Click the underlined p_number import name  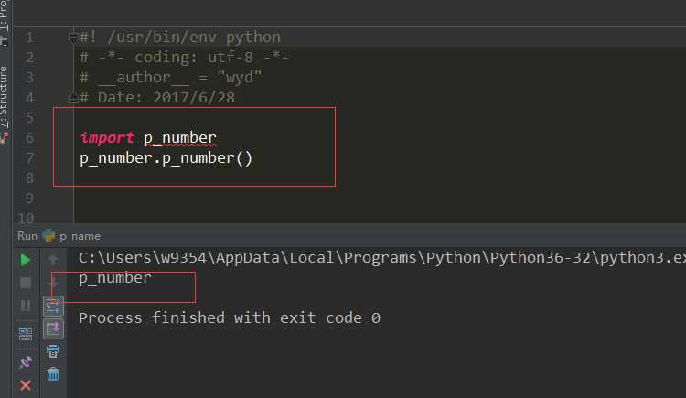click(x=179, y=138)
